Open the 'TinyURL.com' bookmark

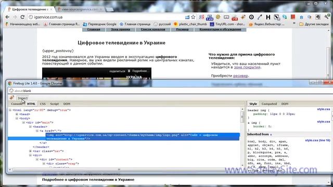[x=227, y=24]
